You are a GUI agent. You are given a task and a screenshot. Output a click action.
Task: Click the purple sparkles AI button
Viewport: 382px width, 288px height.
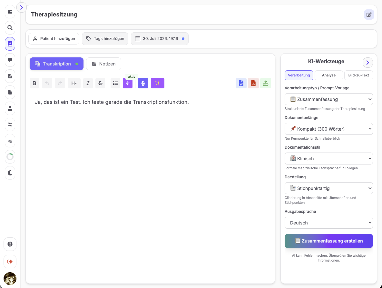click(x=158, y=83)
